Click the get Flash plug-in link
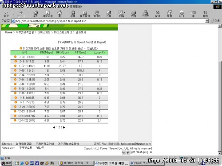Screen dimensions: 222x166 [x=142, y=152]
